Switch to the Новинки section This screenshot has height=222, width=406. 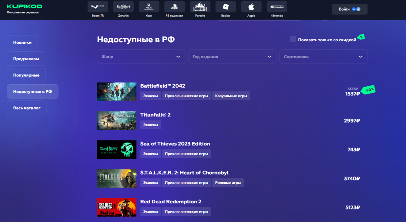tap(22, 42)
